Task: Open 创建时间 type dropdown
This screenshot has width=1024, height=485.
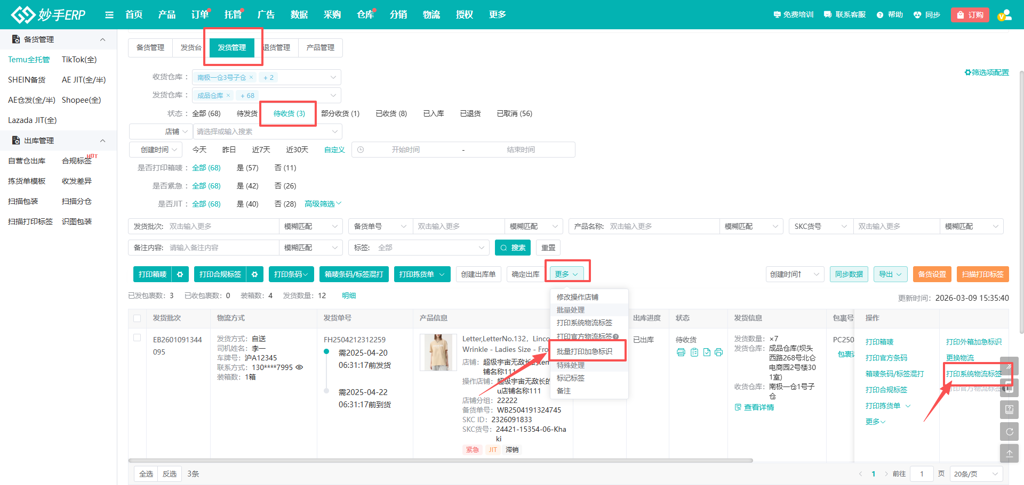Action: 156,150
